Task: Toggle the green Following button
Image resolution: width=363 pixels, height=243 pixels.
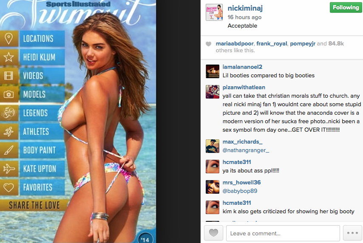Action: tap(346, 7)
